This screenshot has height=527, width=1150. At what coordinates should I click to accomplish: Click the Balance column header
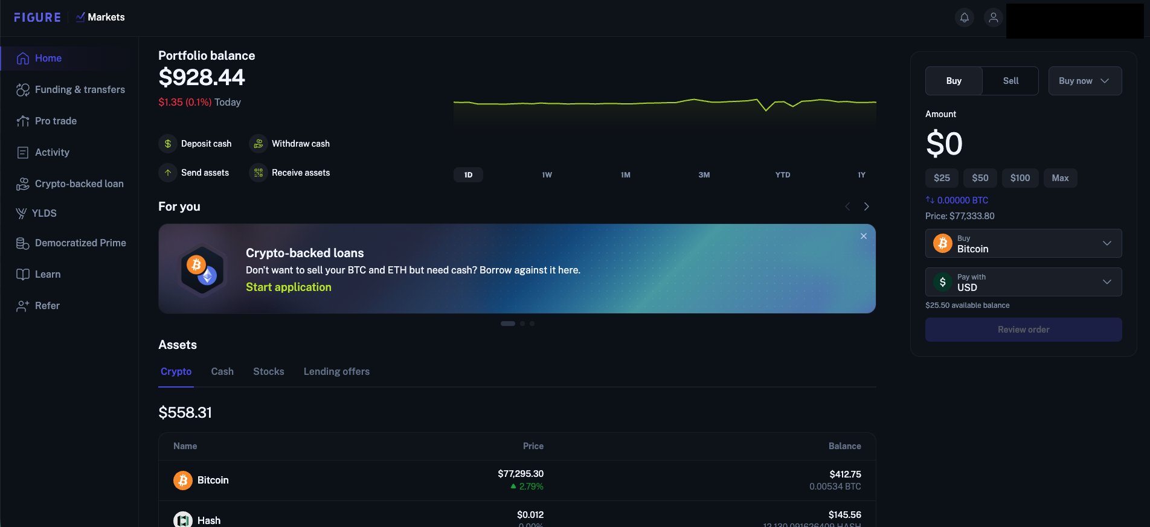845,446
